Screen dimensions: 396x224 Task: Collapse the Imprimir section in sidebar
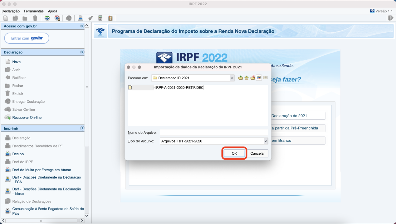click(x=82, y=128)
